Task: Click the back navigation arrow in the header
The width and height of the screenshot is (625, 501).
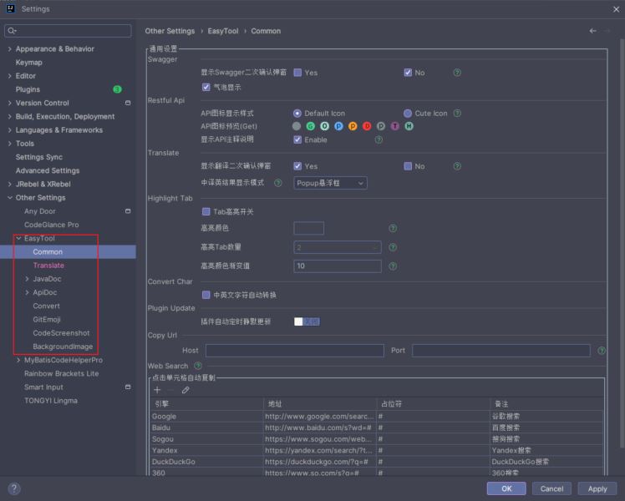Action: click(x=593, y=31)
